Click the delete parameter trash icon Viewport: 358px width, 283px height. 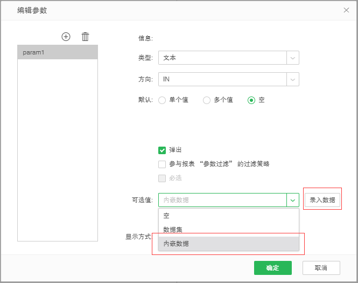click(x=85, y=37)
